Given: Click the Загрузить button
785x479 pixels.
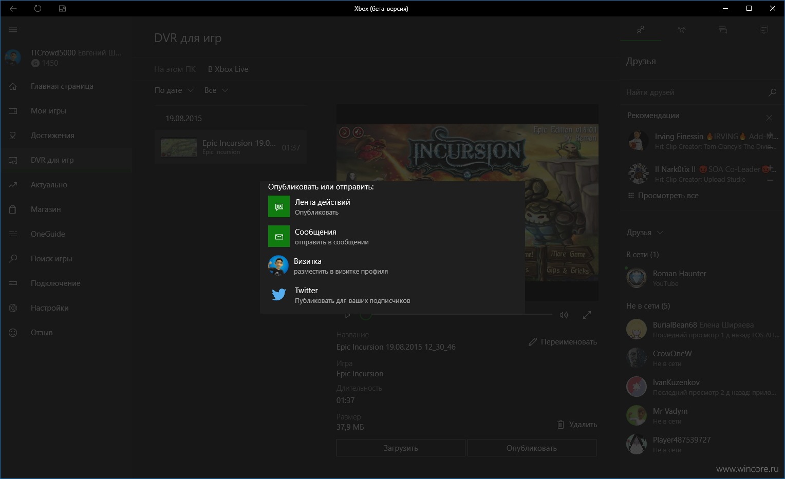Looking at the screenshot, I should point(401,448).
